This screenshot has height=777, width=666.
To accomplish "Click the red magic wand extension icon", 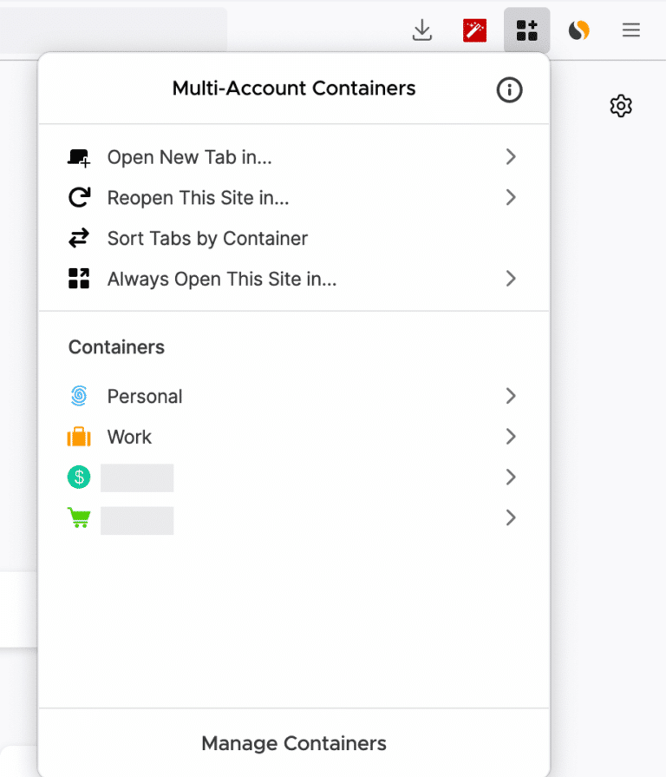I will point(474,30).
